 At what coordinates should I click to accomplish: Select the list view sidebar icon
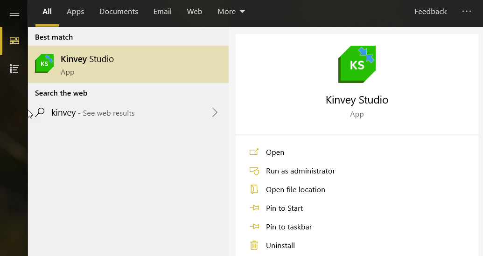pyautogui.click(x=14, y=69)
